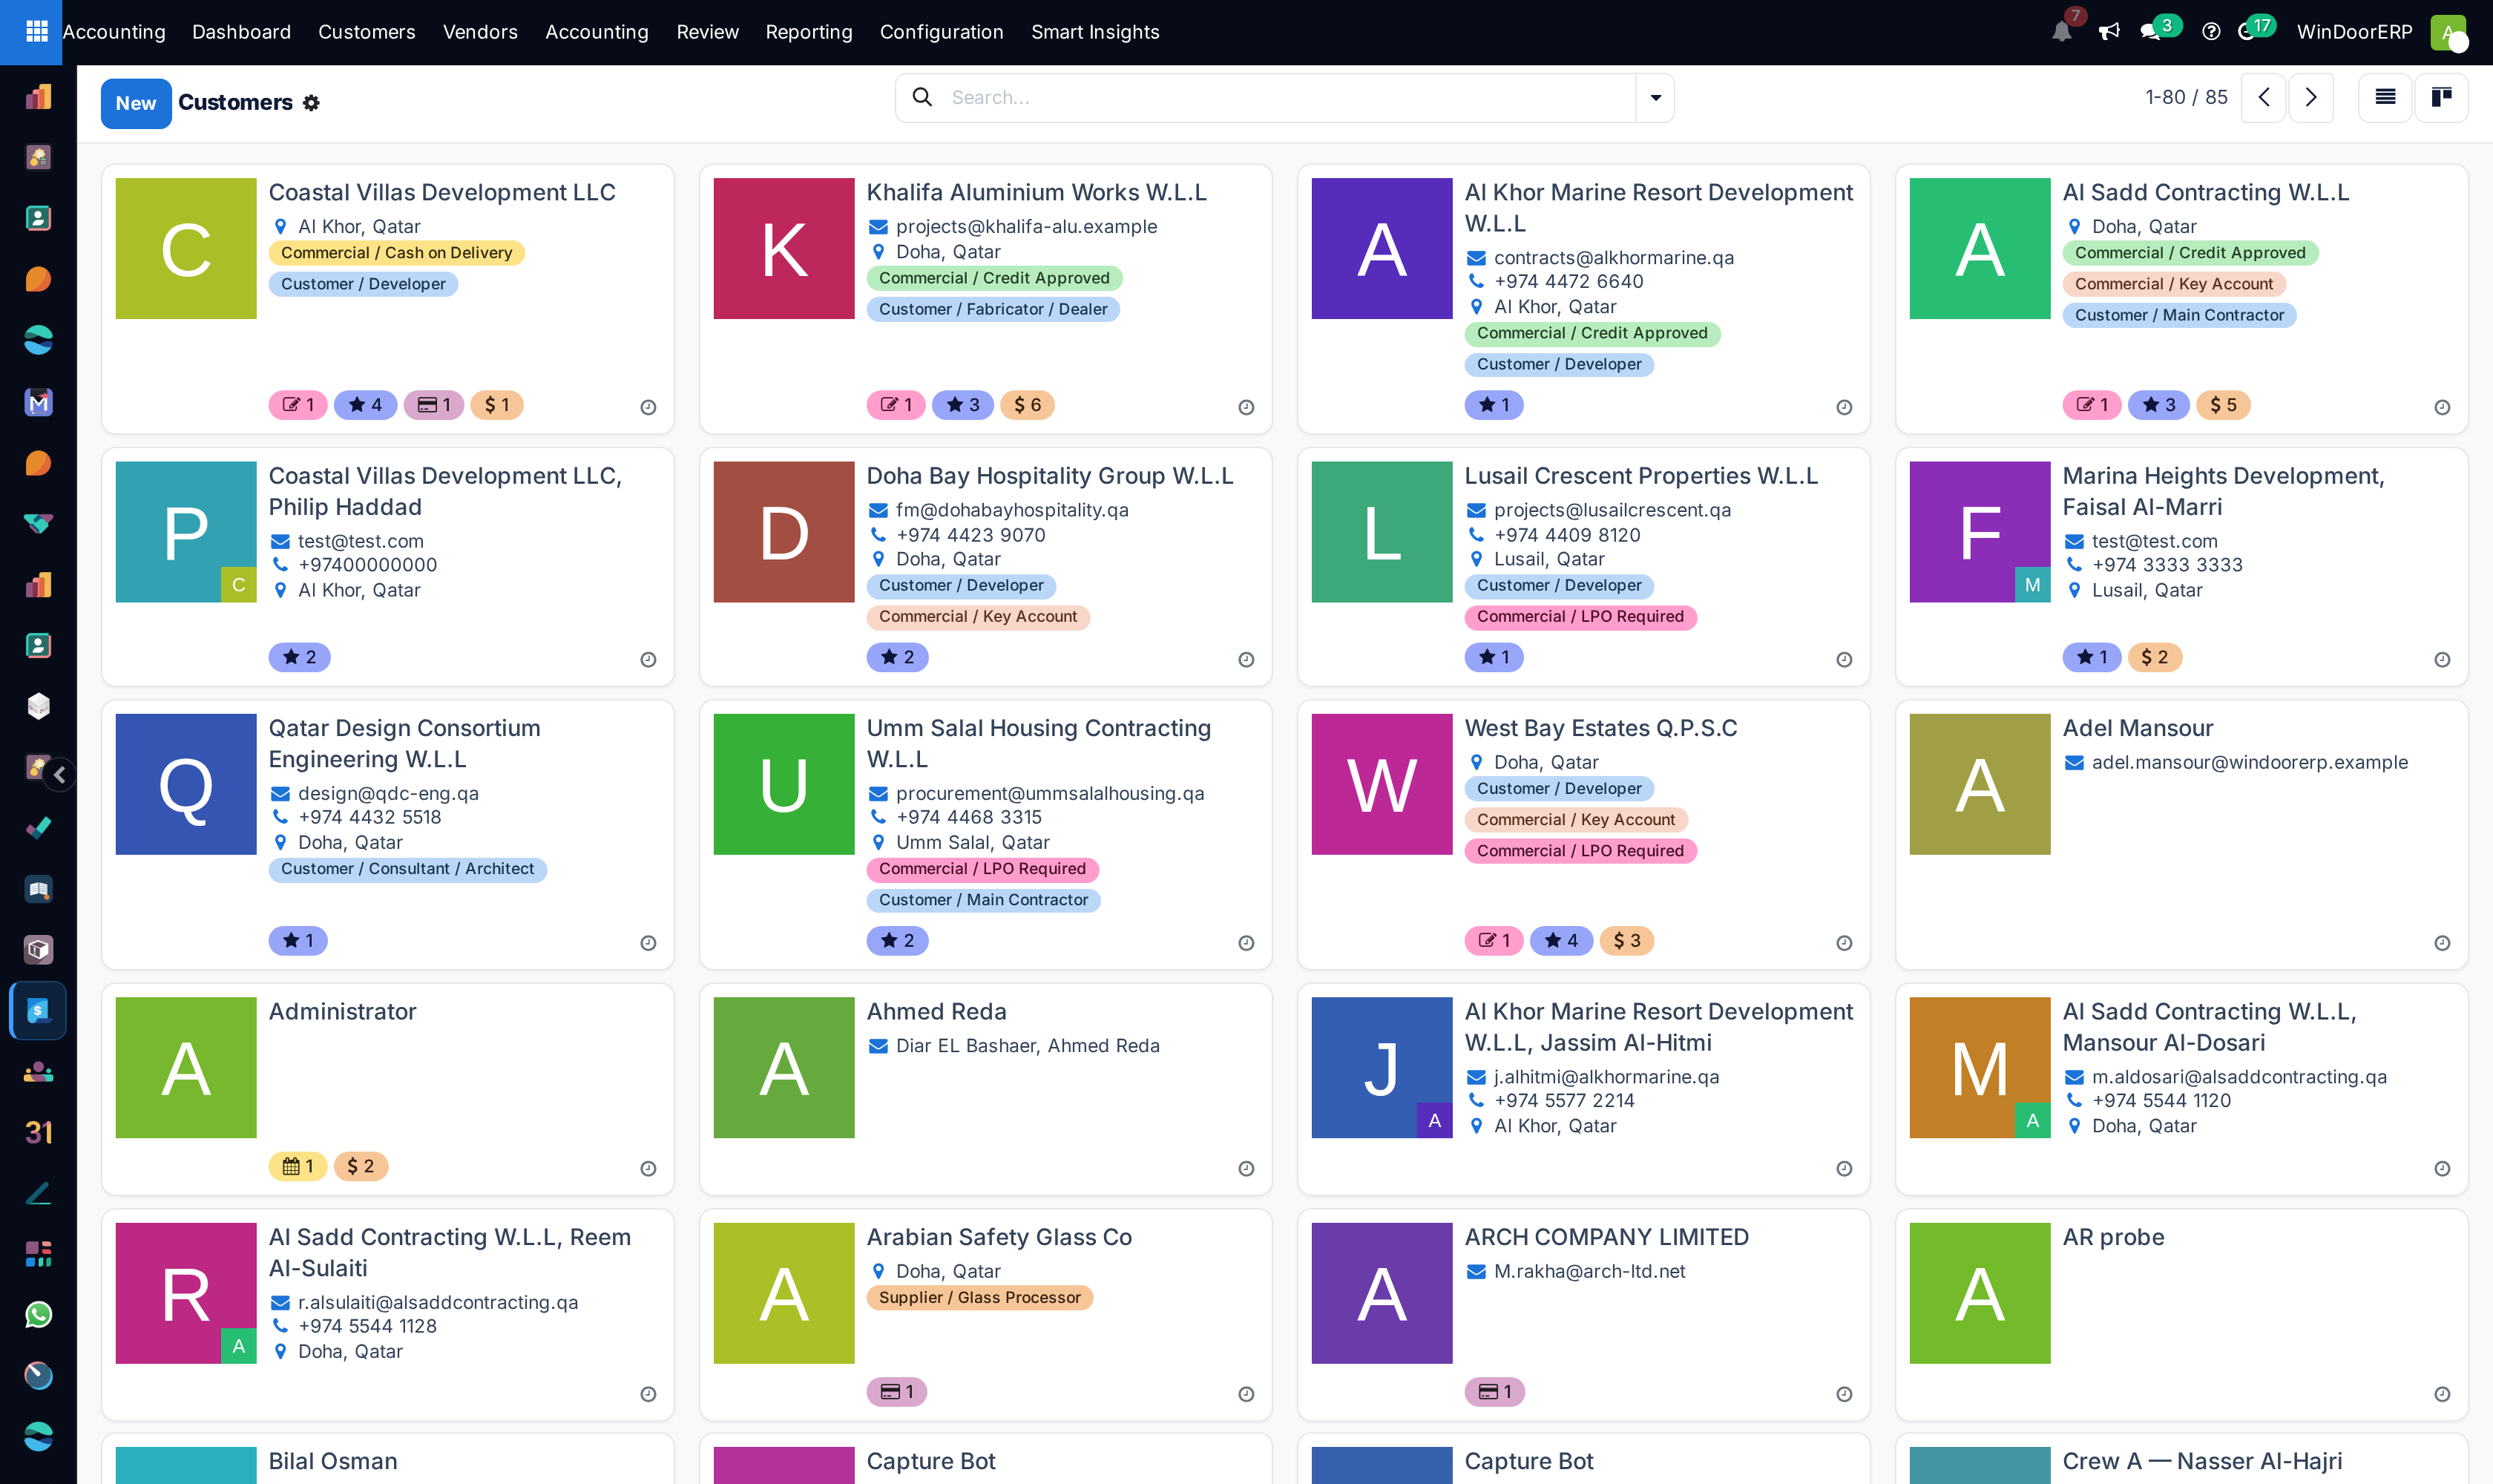The height and width of the screenshot is (1484, 2493).
Task: Open Smart Insights menu
Action: [x=1095, y=32]
